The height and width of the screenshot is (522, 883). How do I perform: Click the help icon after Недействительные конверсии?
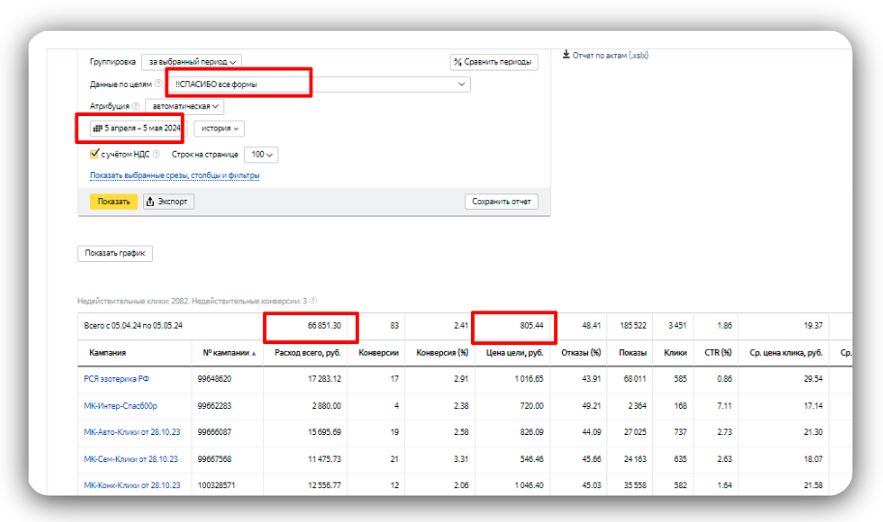pyautogui.click(x=313, y=301)
